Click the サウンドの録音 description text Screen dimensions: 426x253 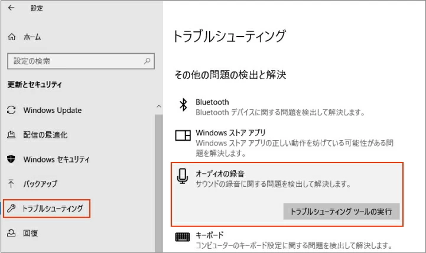(273, 184)
